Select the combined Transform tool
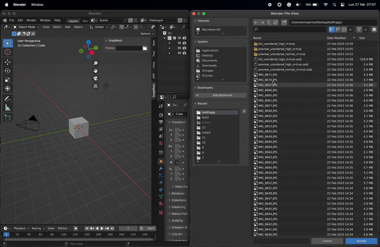 tap(8, 88)
